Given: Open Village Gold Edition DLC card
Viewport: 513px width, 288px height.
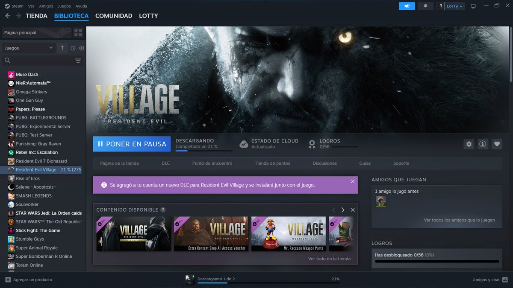Looking at the screenshot, I should [x=133, y=234].
